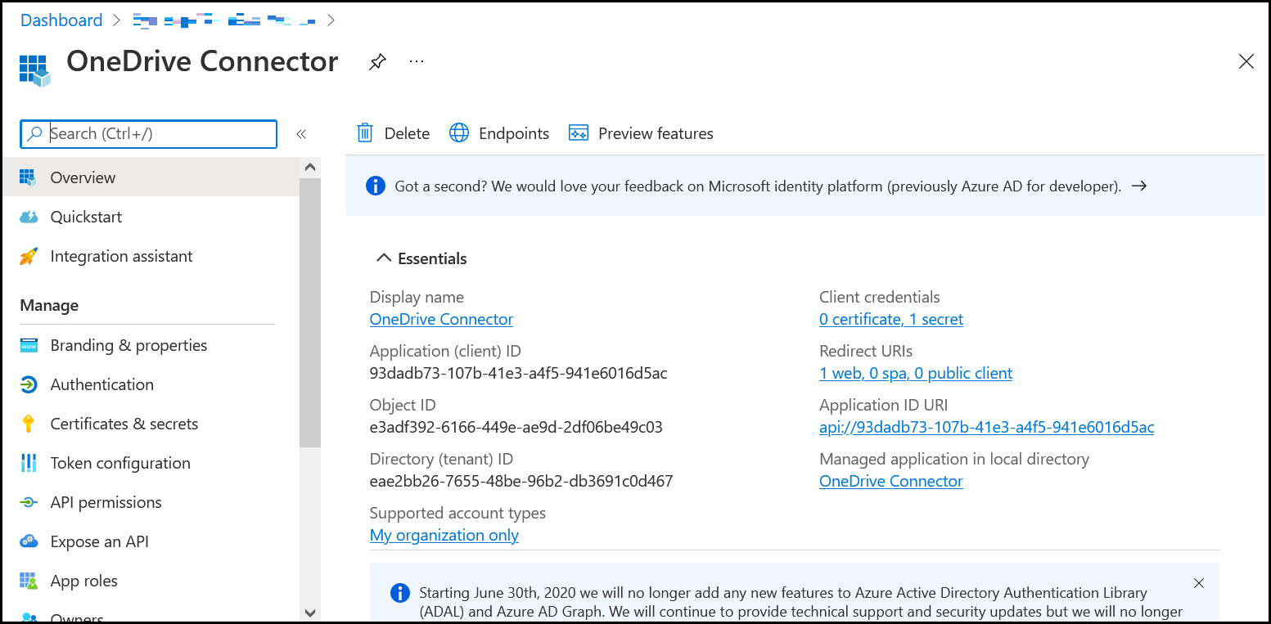Screen dimensions: 1271x624
Task: Click the Preview features icon
Action: (579, 133)
